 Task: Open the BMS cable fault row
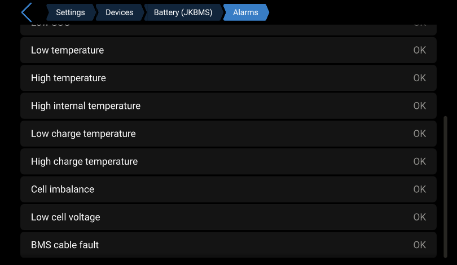point(228,245)
